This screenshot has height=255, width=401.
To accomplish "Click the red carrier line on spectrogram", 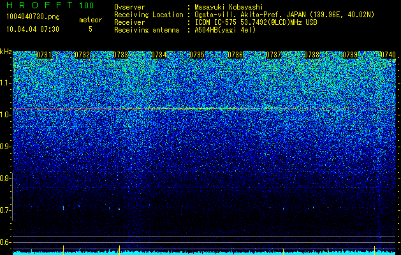I will point(205,108).
